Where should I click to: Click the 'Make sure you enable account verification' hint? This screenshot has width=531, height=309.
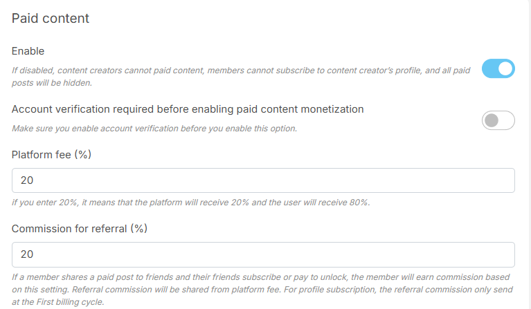(x=154, y=129)
